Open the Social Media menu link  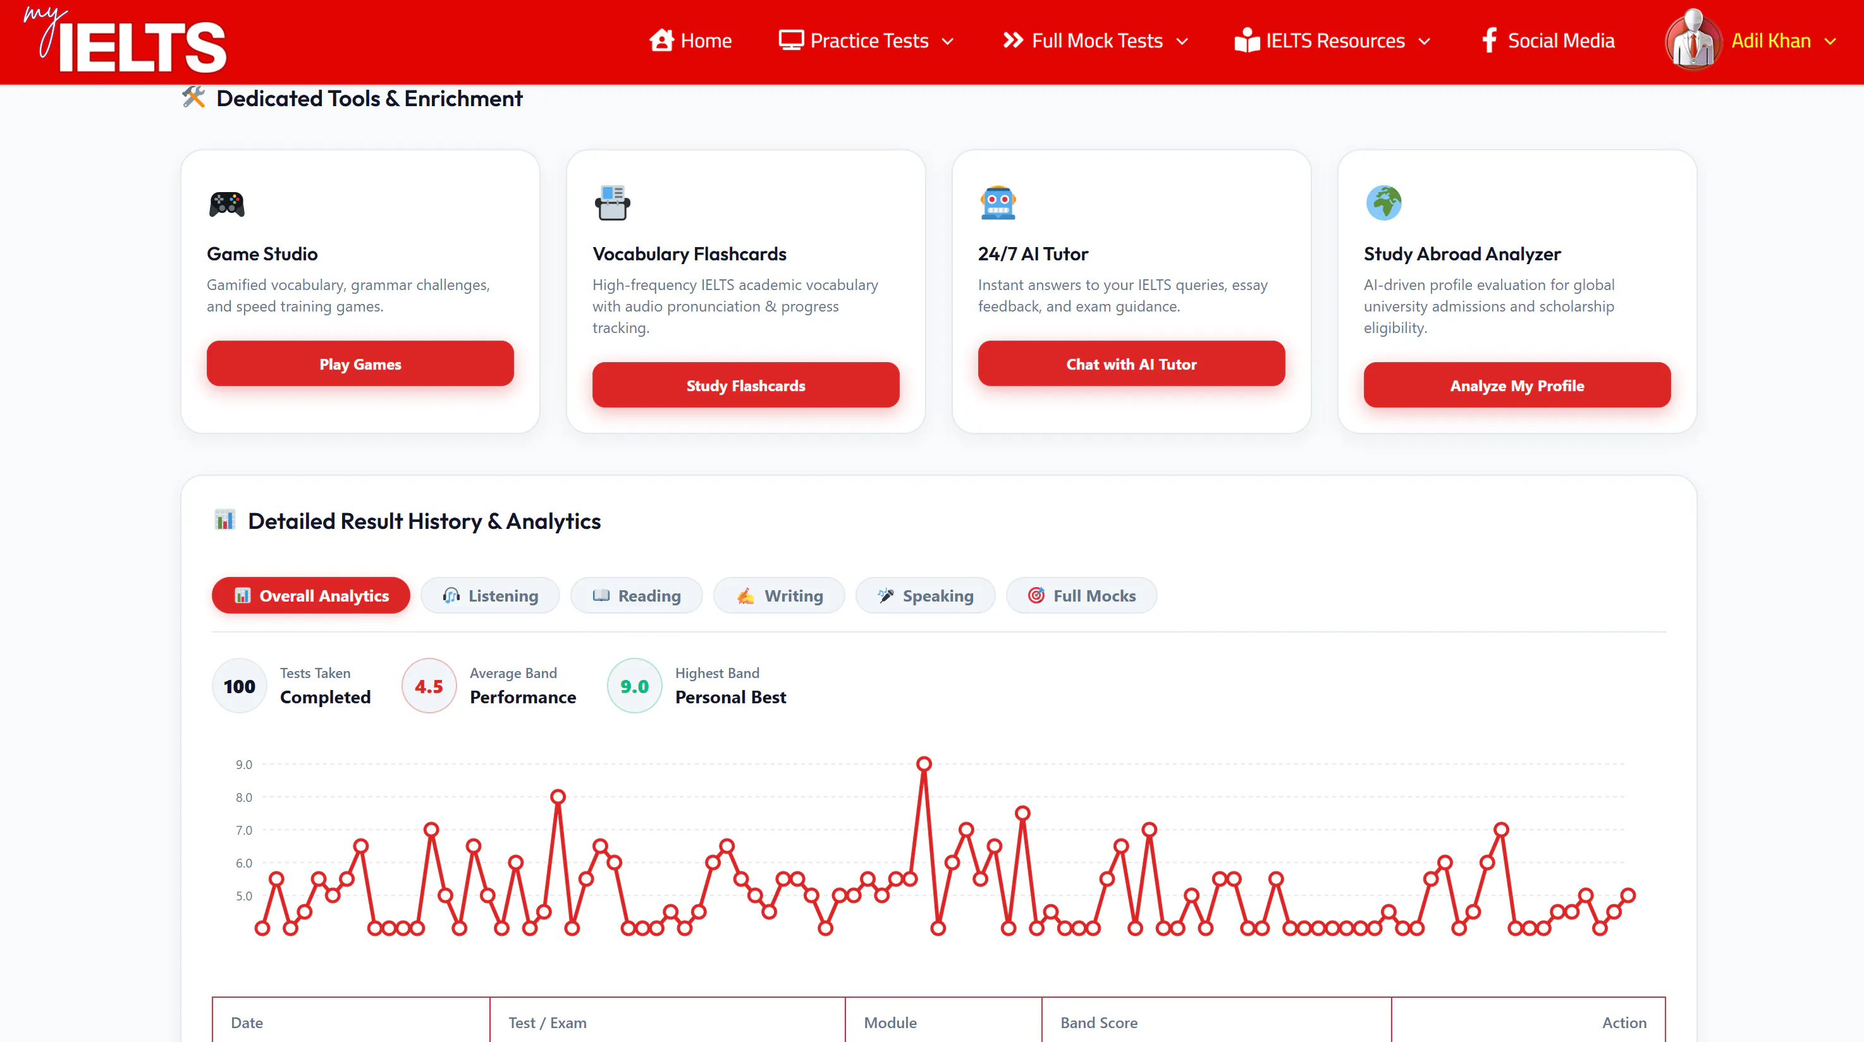pyautogui.click(x=1548, y=40)
